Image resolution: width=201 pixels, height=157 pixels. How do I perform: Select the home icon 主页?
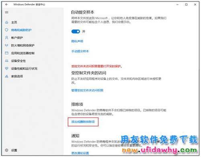6,22
